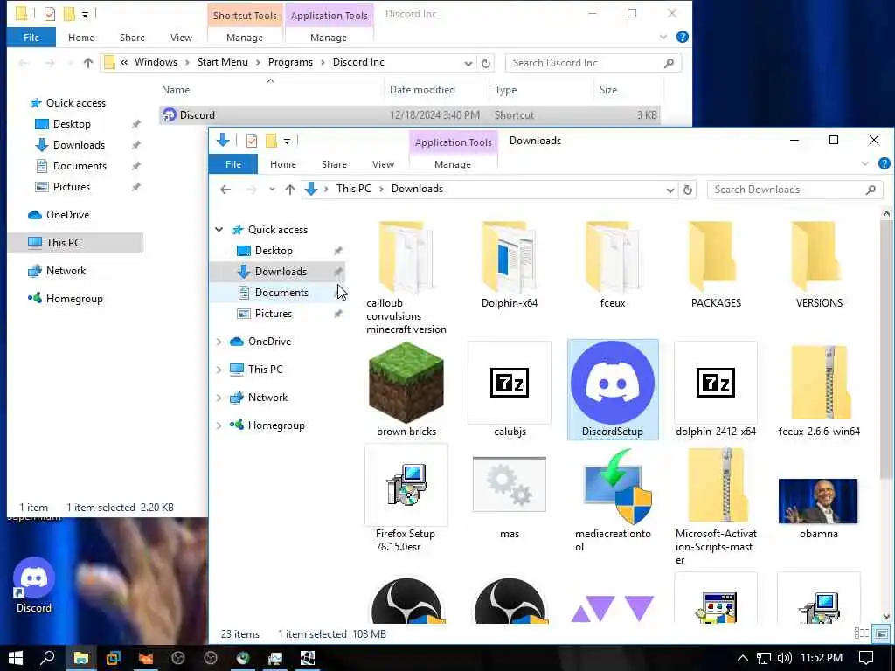Go up one level in Discord Inc window
Screen dimensions: 895x671
coord(88,63)
